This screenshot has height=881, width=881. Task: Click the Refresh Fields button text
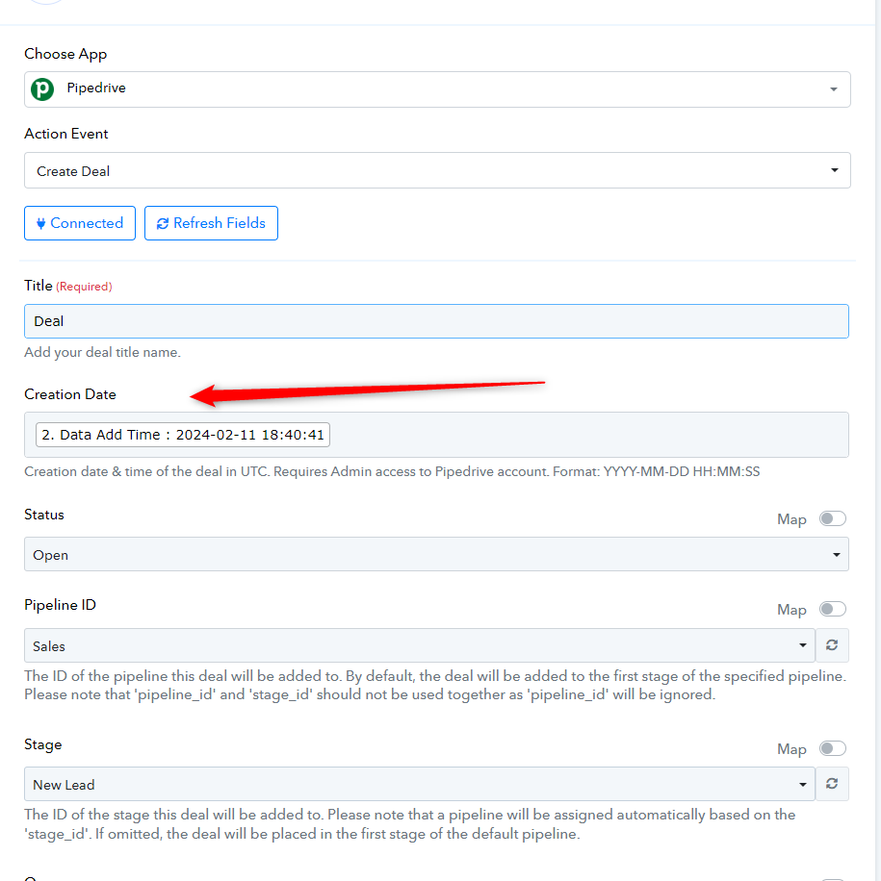pyautogui.click(x=220, y=223)
